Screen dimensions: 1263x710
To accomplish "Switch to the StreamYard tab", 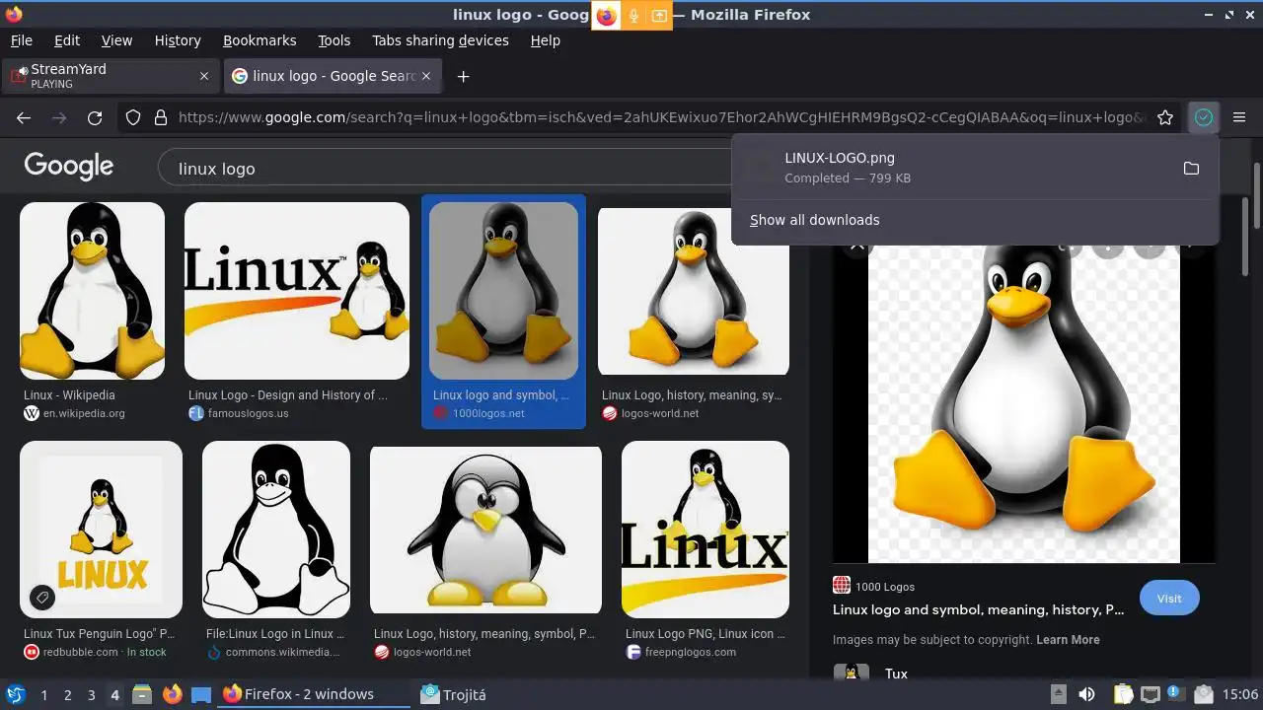I will (x=111, y=76).
